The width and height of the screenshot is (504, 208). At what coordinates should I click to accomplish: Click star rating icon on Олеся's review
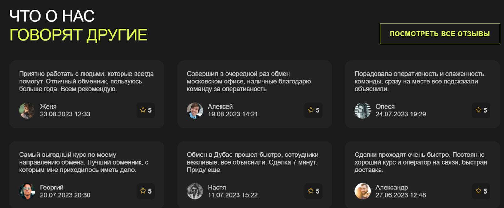point(478,110)
